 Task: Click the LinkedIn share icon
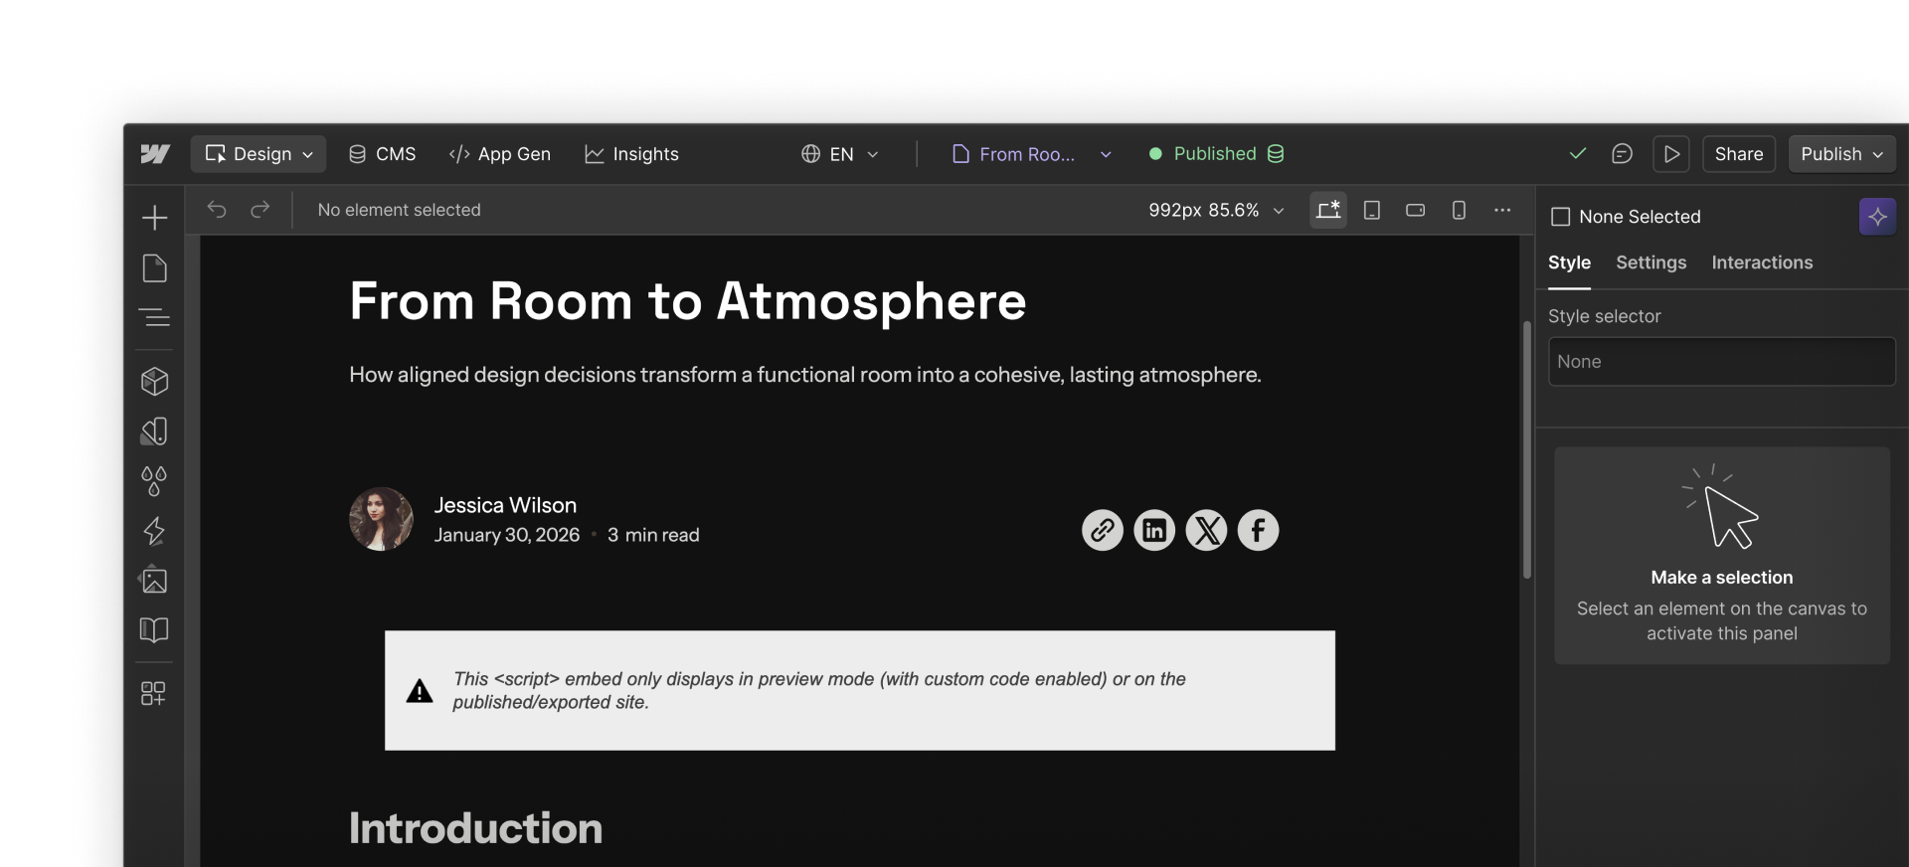(x=1154, y=530)
